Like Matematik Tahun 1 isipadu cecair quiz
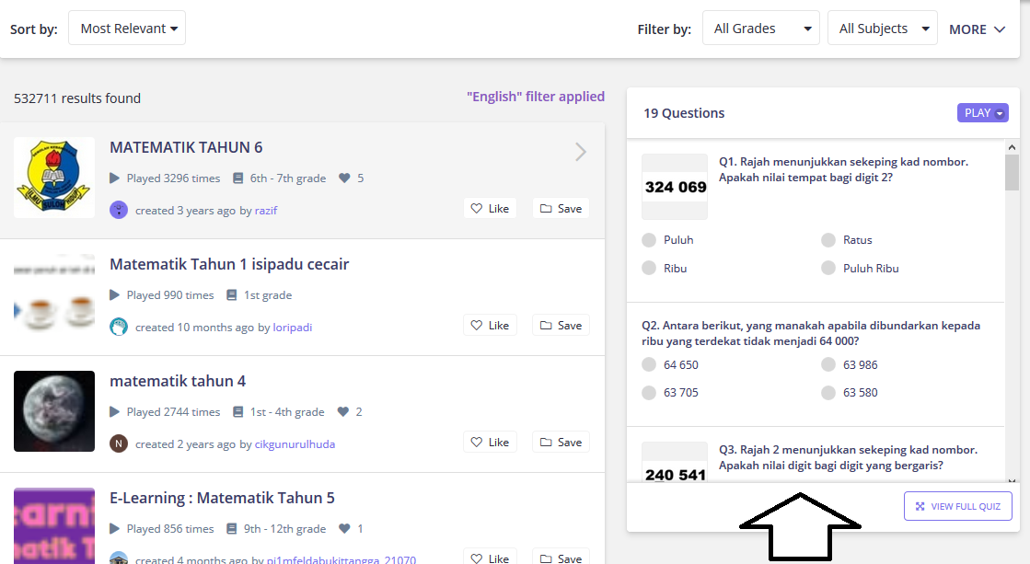 coord(490,325)
